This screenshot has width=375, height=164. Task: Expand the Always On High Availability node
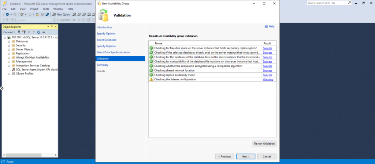(x=9, y=57)
